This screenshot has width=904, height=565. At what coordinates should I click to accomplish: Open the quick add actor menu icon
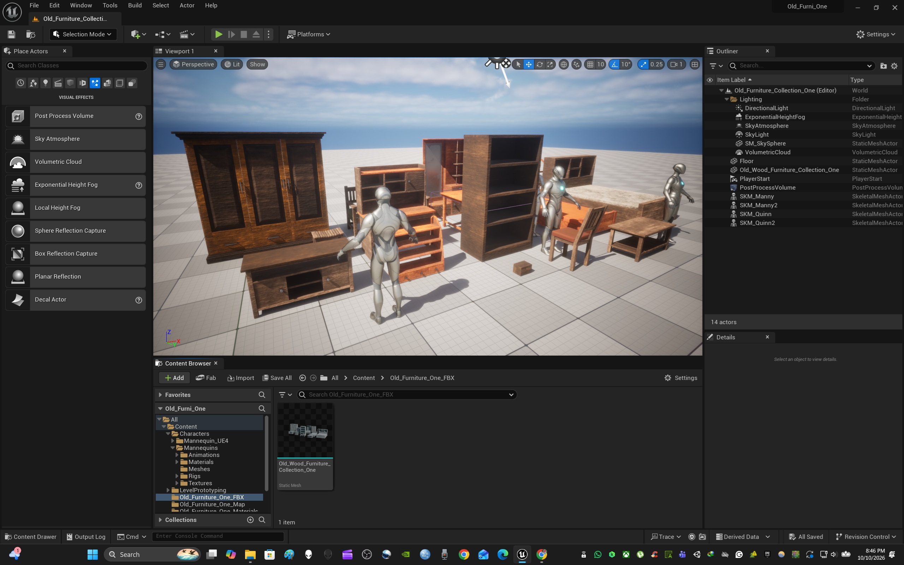138,34
